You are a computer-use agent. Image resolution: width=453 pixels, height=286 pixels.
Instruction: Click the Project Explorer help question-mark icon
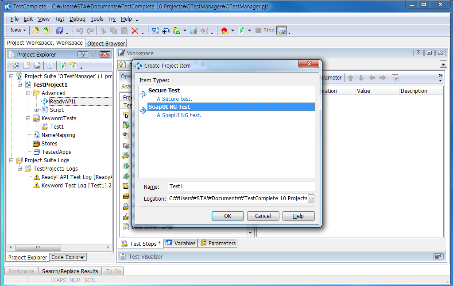tap(82, 54)
